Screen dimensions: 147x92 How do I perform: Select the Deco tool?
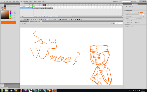coord(43,19)
